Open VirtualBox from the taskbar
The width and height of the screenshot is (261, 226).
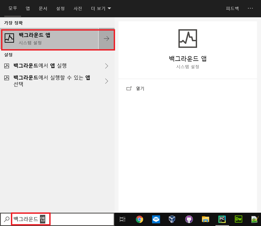(172, 219)
